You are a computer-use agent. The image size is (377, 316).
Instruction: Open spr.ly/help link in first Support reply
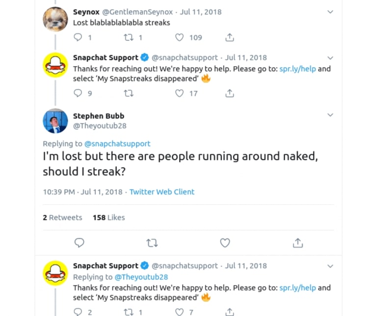297,69
